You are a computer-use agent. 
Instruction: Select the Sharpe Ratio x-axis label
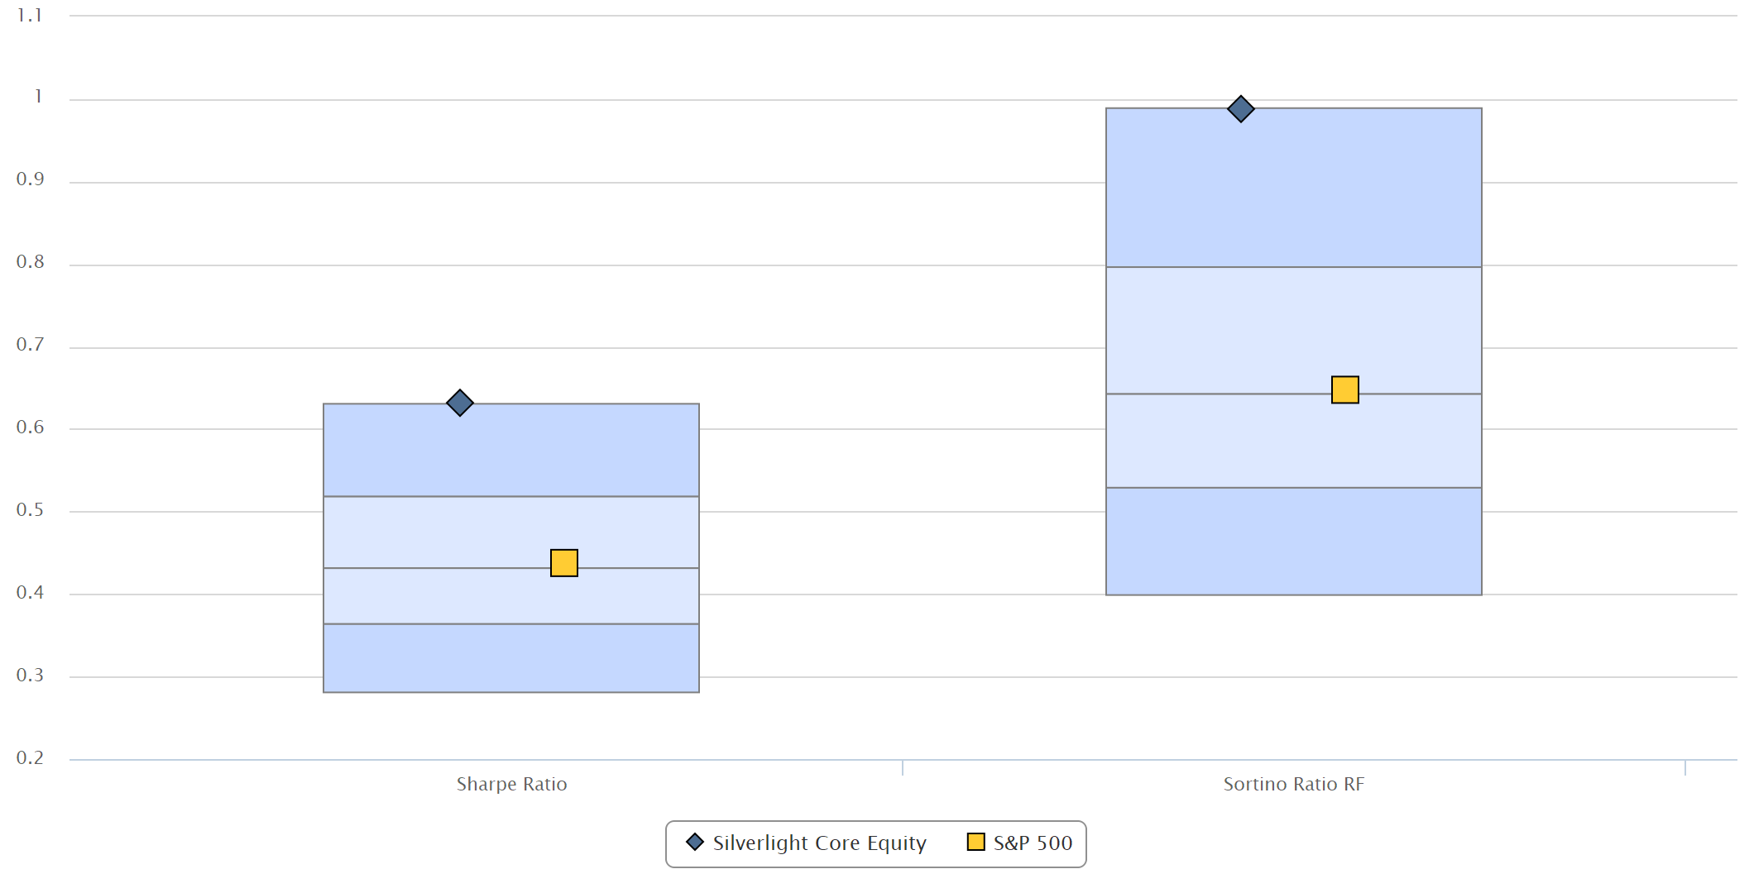(x=511, y=784)
